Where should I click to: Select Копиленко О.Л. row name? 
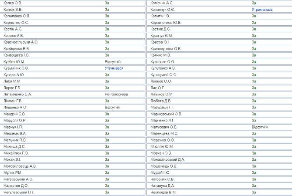click(x=17, y=16)
